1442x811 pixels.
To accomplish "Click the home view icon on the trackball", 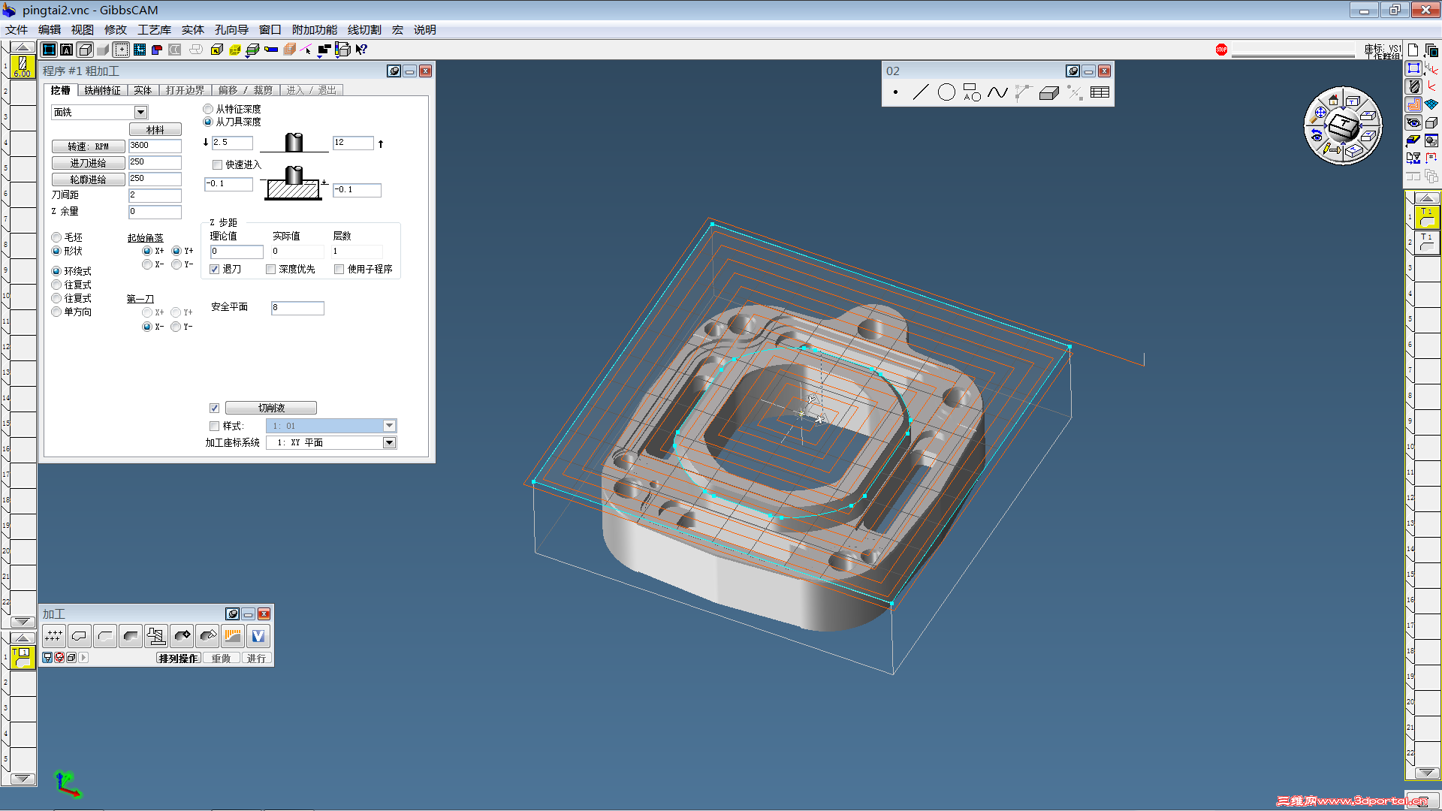I will (x=1333, y=100).
